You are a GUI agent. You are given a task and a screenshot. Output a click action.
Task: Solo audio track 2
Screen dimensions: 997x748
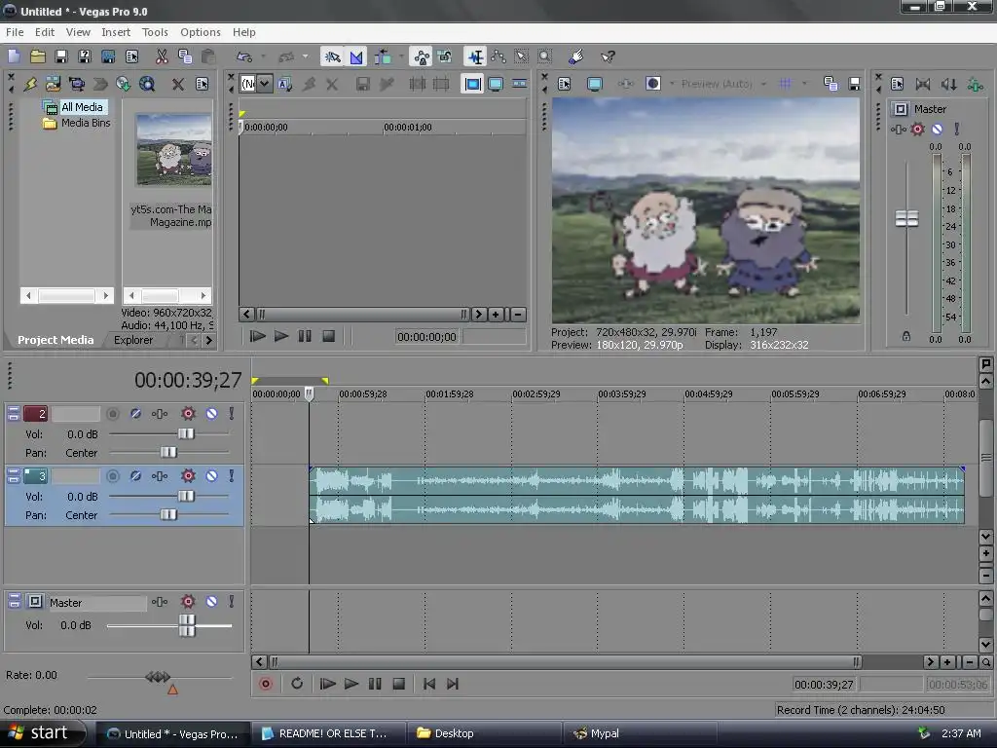tap(232, 414)
